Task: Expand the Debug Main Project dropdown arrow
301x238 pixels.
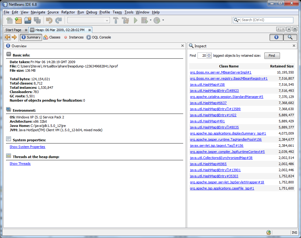Action: coord(150,20)
